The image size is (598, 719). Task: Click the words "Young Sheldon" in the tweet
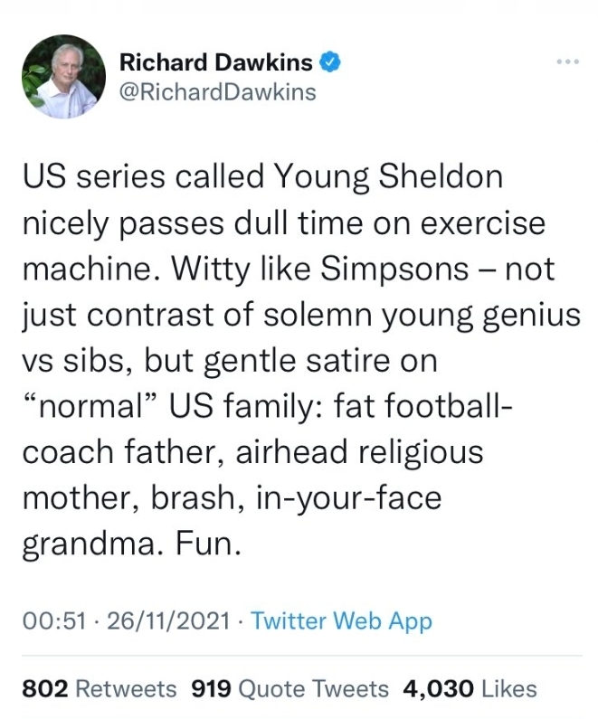388,177
